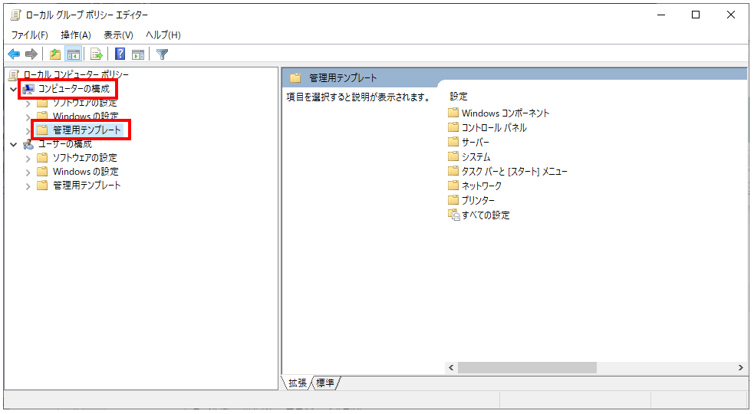Open the ヘルプ(H) menu
Screen dimensions: 754x414
click(x=163, y=35)
